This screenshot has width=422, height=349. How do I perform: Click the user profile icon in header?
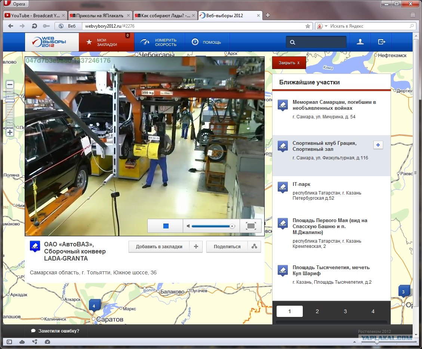tap(360, 42)
